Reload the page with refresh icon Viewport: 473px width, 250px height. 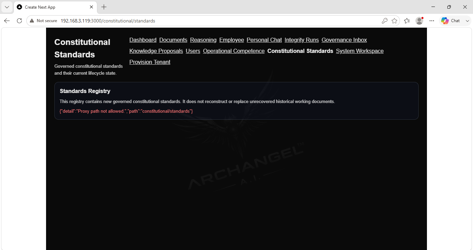click(x=19, y=21)
